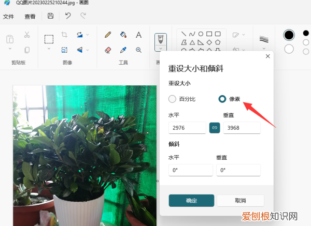Click the Resize and skew icon
The image size is (311, 226).
[x=64, y=50]
